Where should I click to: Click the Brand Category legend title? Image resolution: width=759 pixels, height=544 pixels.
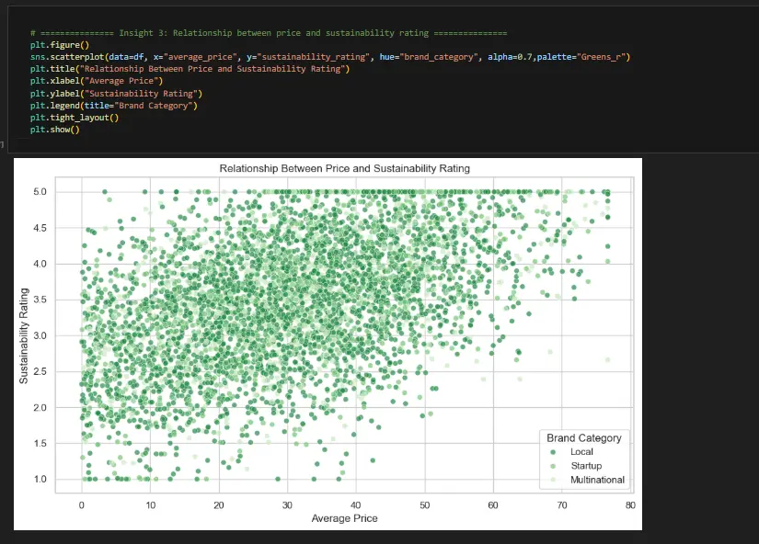tap(583, 438)
